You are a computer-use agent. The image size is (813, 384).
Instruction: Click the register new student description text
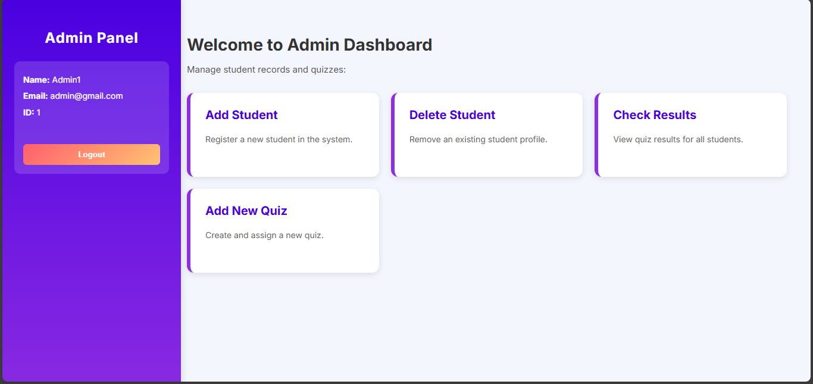pyautogui.click(x=279, y=139)
